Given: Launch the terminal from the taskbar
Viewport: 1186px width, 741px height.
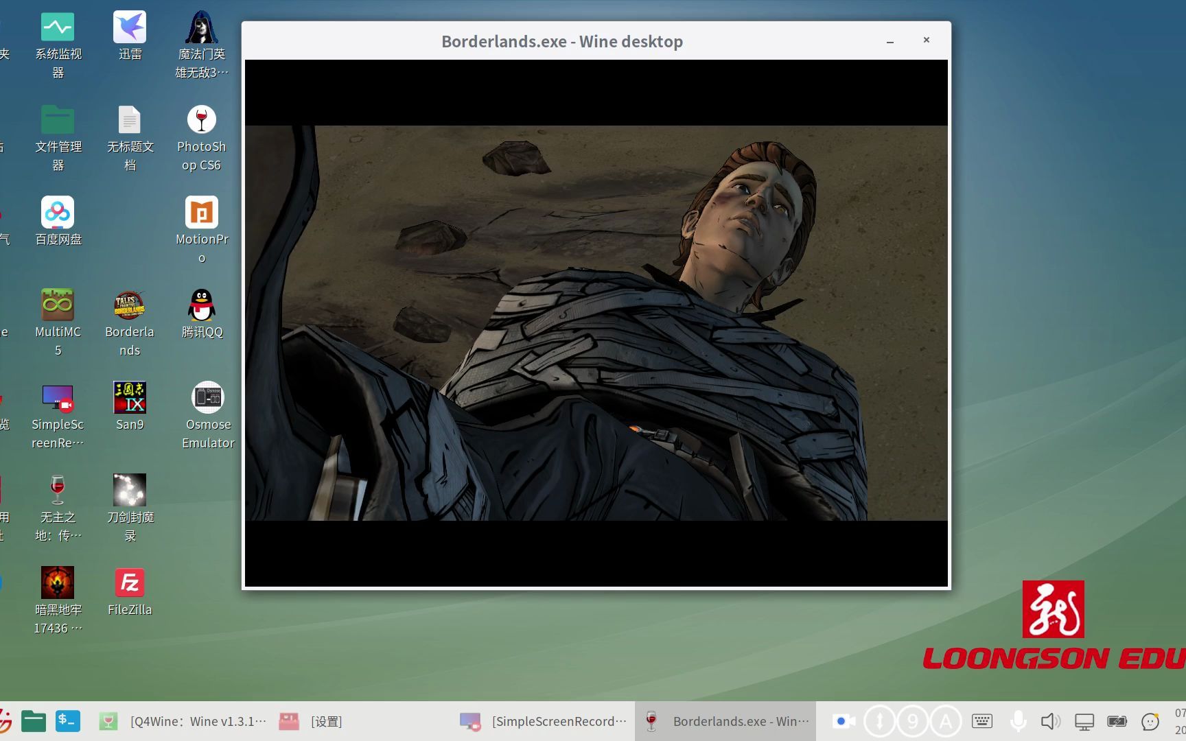Looking at the screenshot, I should tap(68, 721).
